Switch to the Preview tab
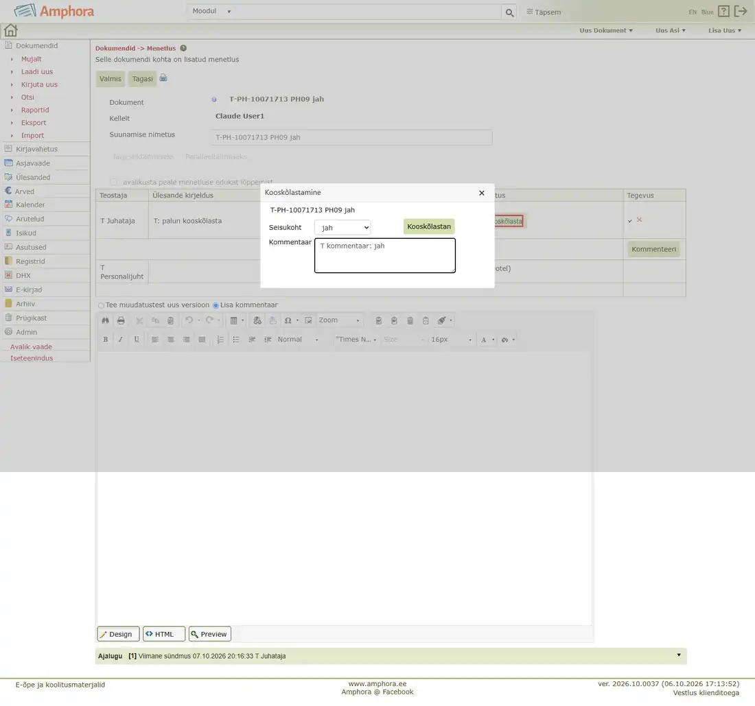Image resolution: width=755 pixels, height=706 pixels. pos(210,634)
